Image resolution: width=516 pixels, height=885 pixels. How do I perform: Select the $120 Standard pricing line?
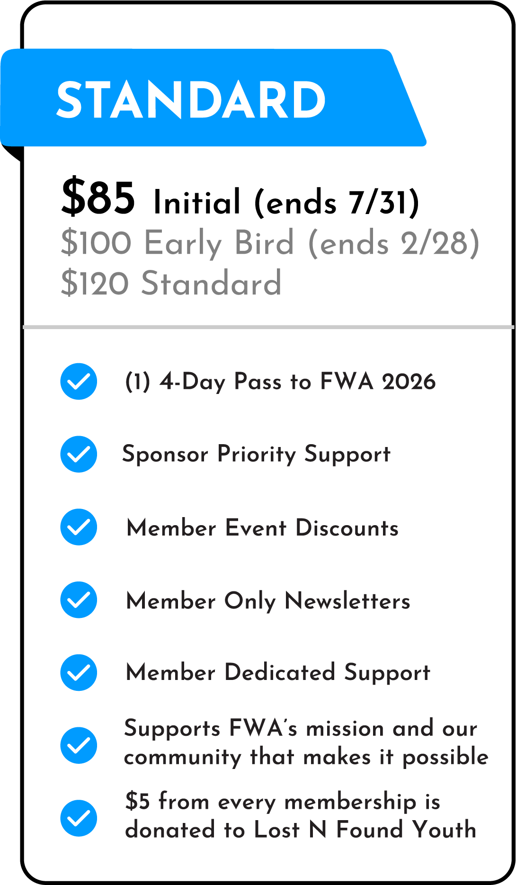coord(171,283)
